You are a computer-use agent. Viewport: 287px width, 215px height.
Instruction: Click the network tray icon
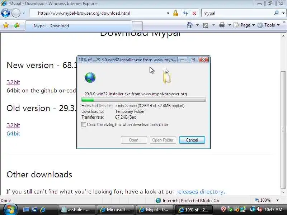tap(253, 209)
